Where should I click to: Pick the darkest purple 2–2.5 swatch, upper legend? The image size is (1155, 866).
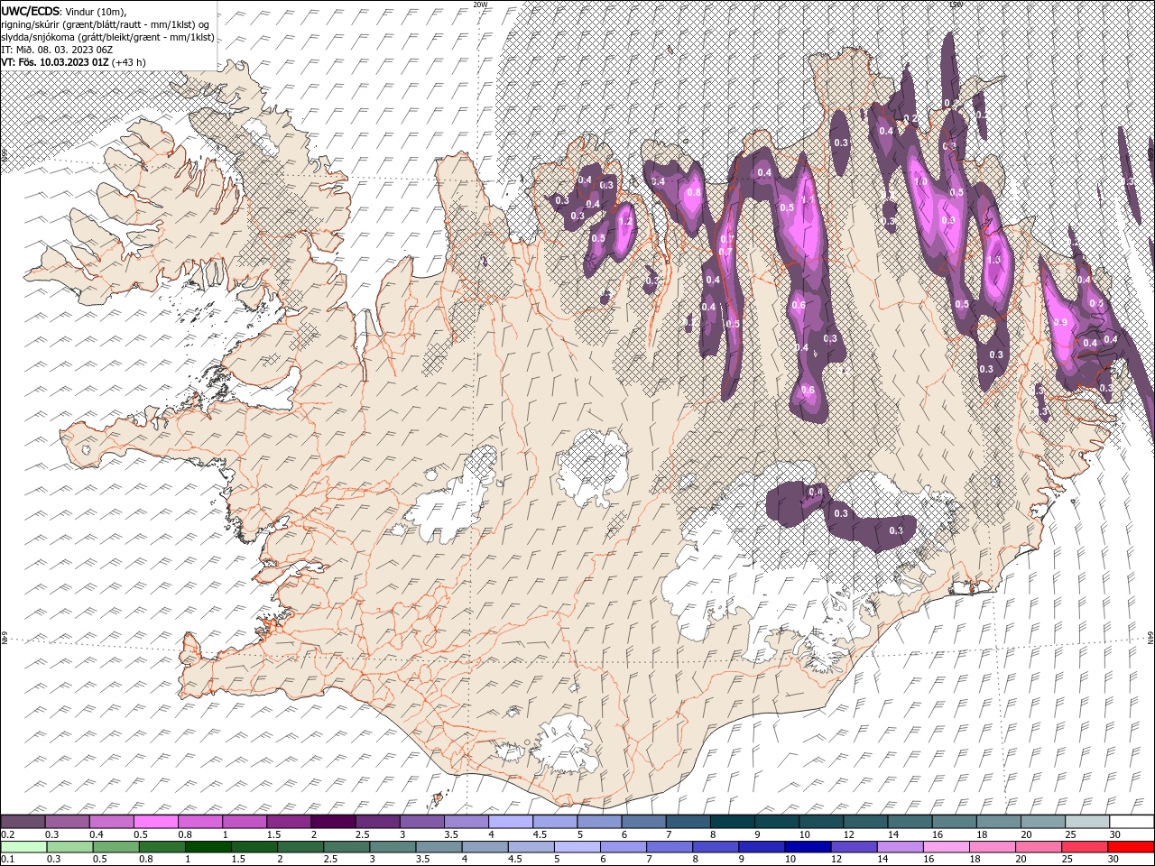(332, 822)
